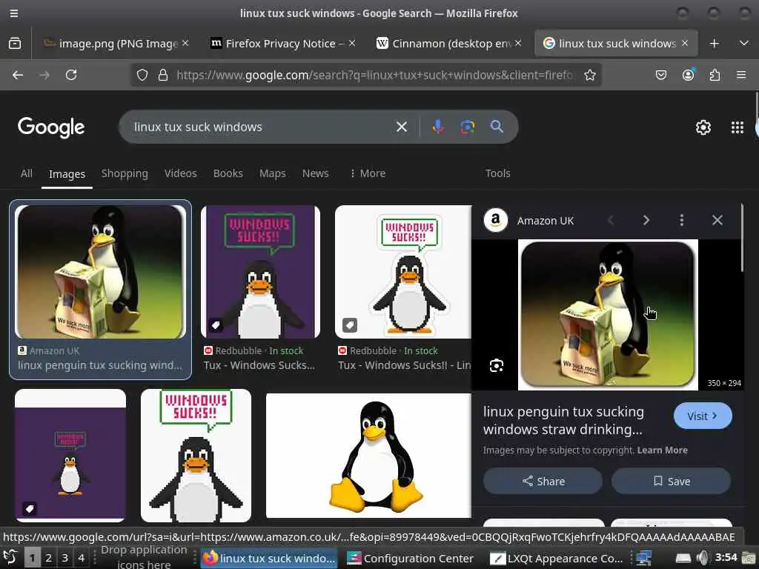The width and height of the screenshot is (759, 569).
Task: Close the image.png tab
Action: point(185,44)
